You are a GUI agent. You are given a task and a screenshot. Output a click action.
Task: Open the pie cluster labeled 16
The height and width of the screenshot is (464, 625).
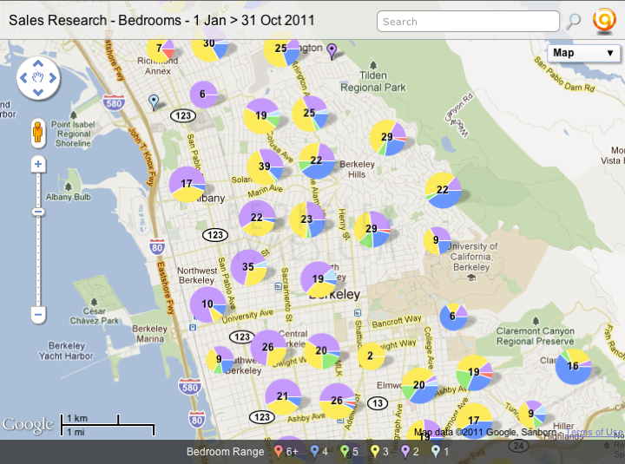pos(573,366)
